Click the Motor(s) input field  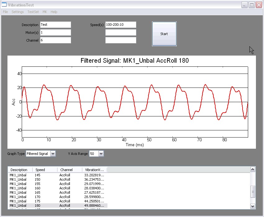click(55, 33)
